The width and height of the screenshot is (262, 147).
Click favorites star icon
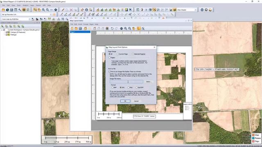coord(54,15)
